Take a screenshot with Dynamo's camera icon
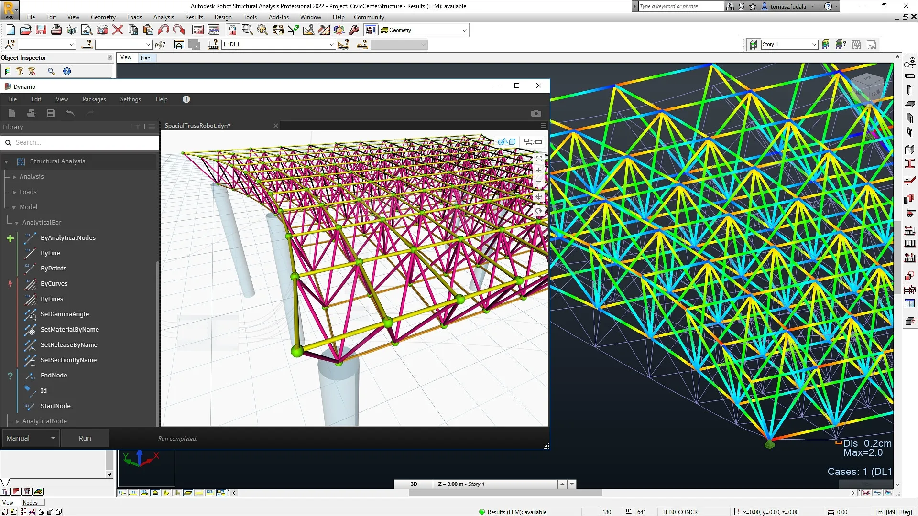Screen dimensions: 918x516 (x=536, y=113)
